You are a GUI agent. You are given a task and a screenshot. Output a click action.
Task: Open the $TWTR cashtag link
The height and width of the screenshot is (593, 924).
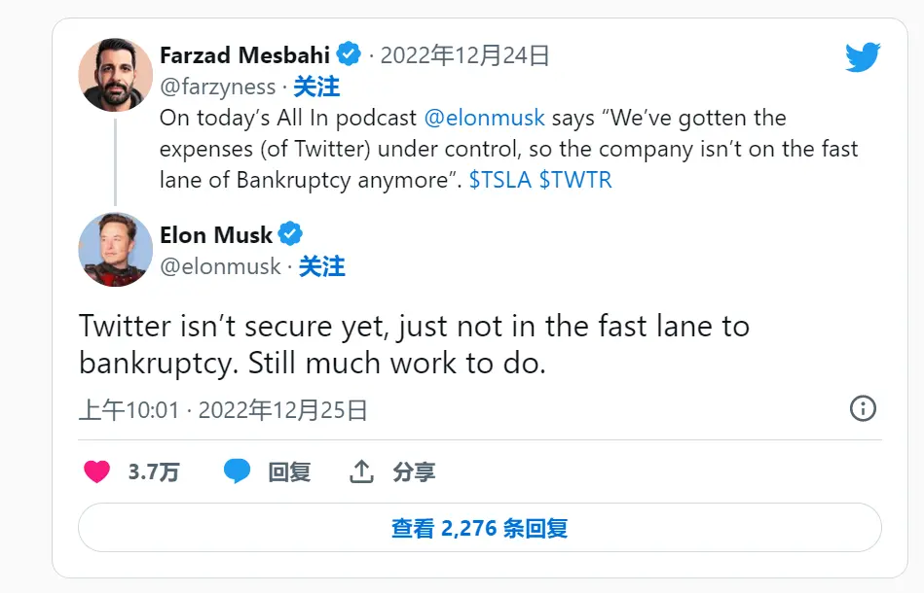click(x=575, y=180)
